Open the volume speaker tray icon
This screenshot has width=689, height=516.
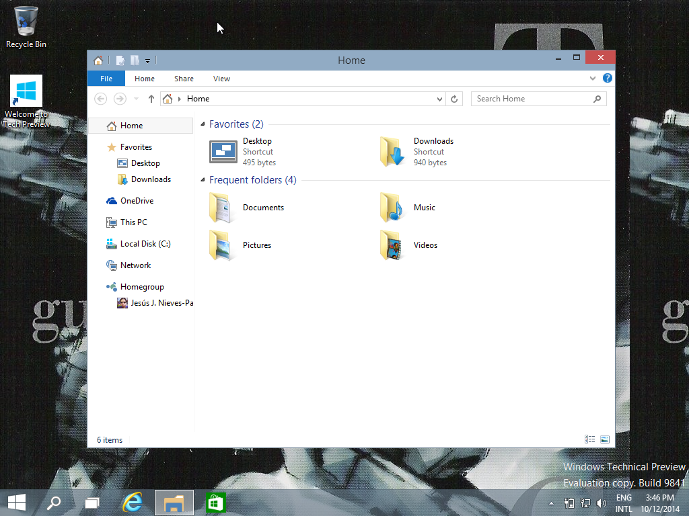coord(601,503)
